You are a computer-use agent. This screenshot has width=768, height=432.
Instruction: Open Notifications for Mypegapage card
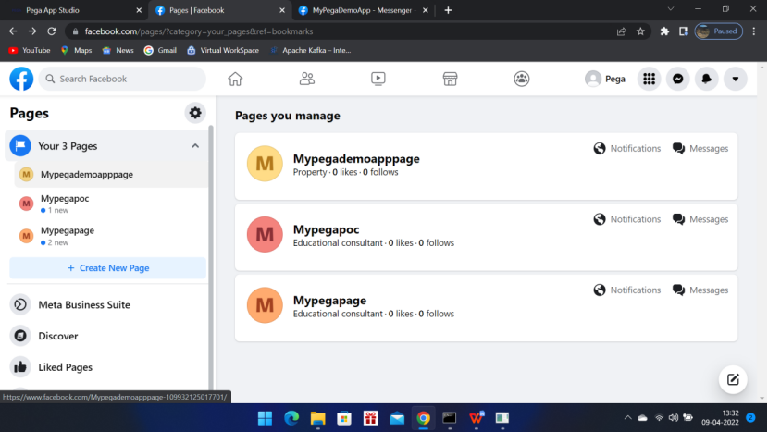click(627, 290)
